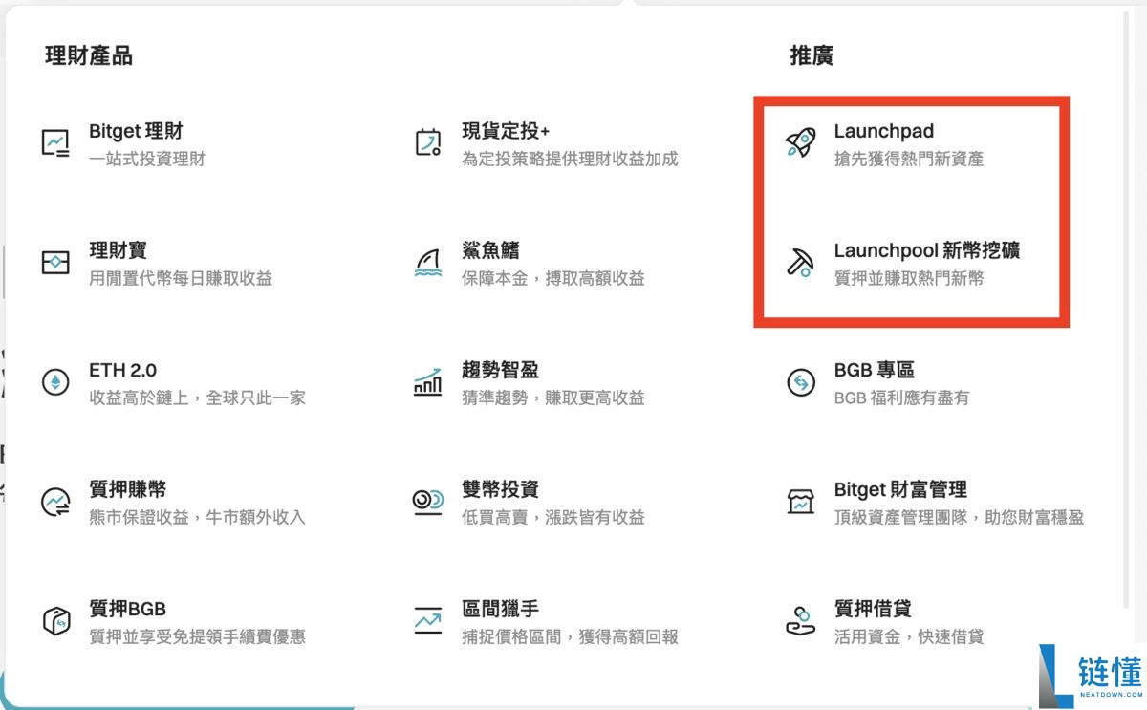The height and width of the screenshot is (710, 1147).
Task: Click the 區間獵手 range icon
Action: pos(427,619)
